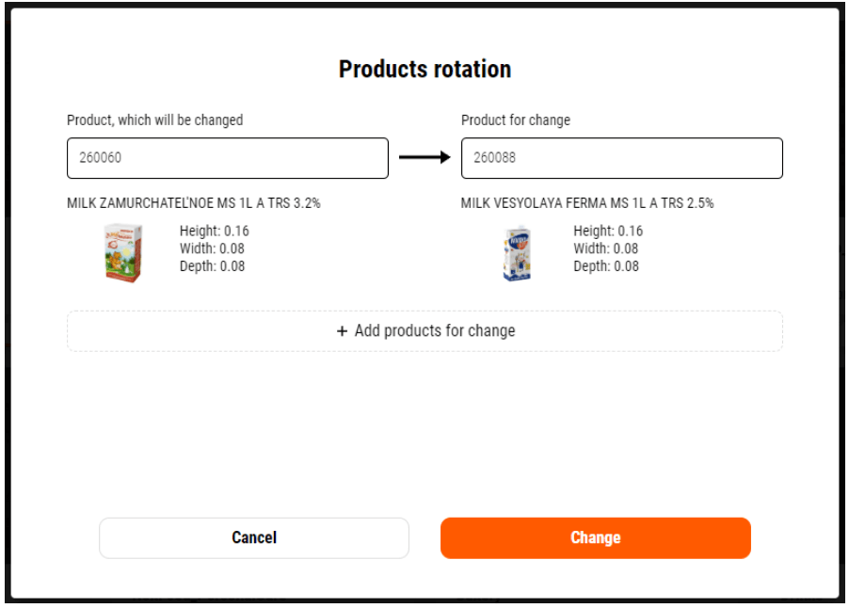Click Depth value of Vesyolaya Ferma milk
849x608 pixels.
629,266
